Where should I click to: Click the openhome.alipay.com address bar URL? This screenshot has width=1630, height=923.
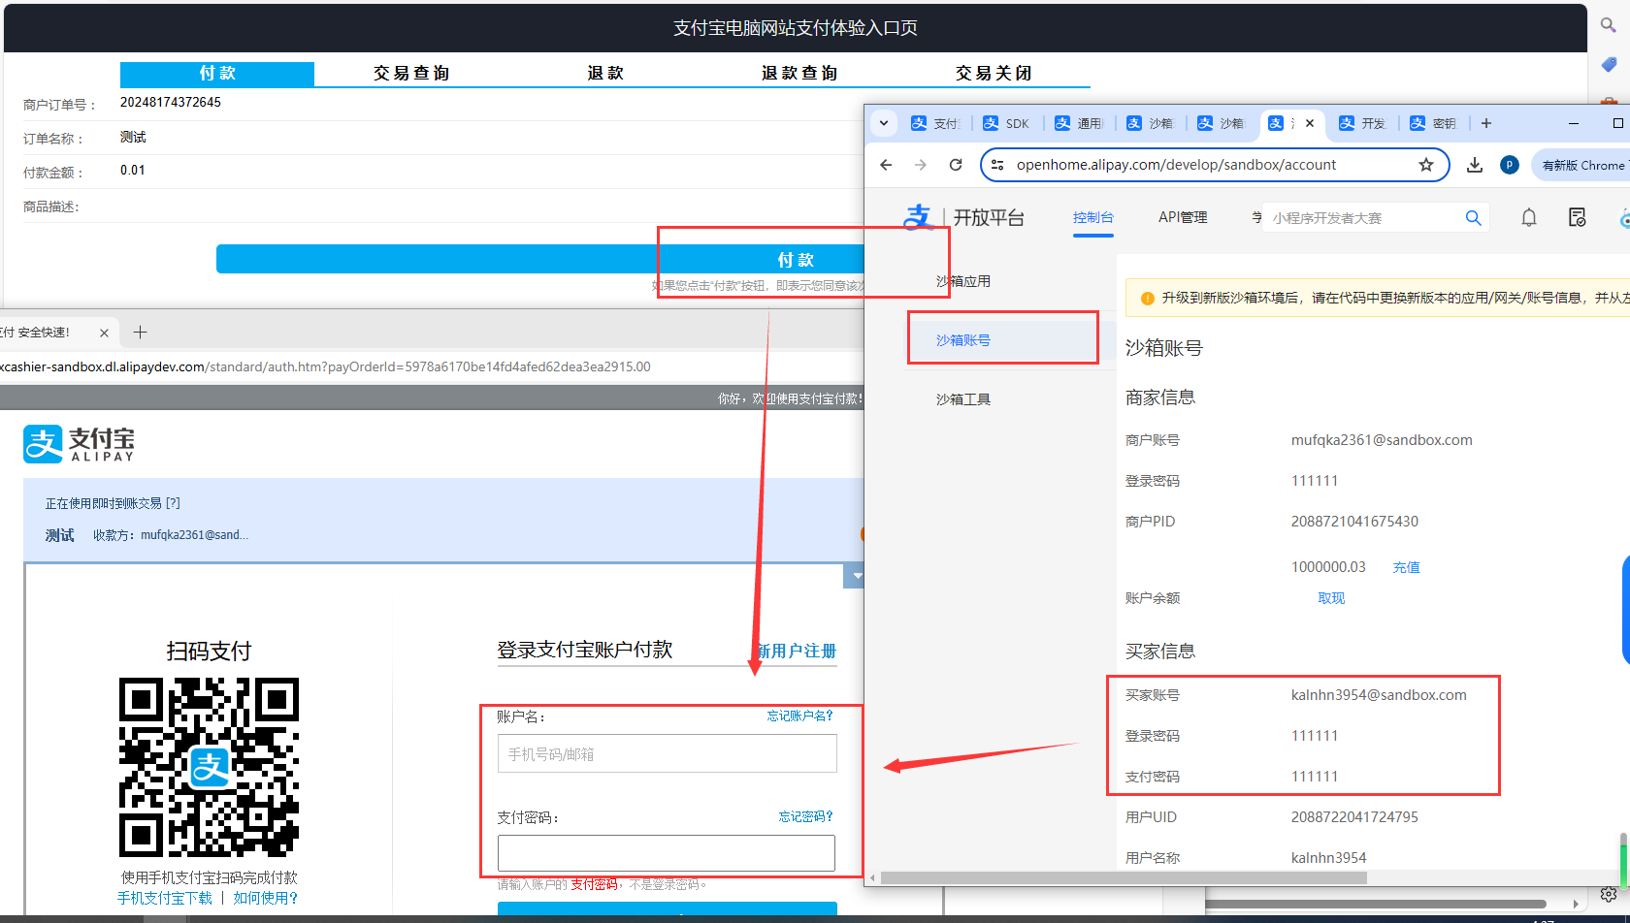coord(1176,165)
